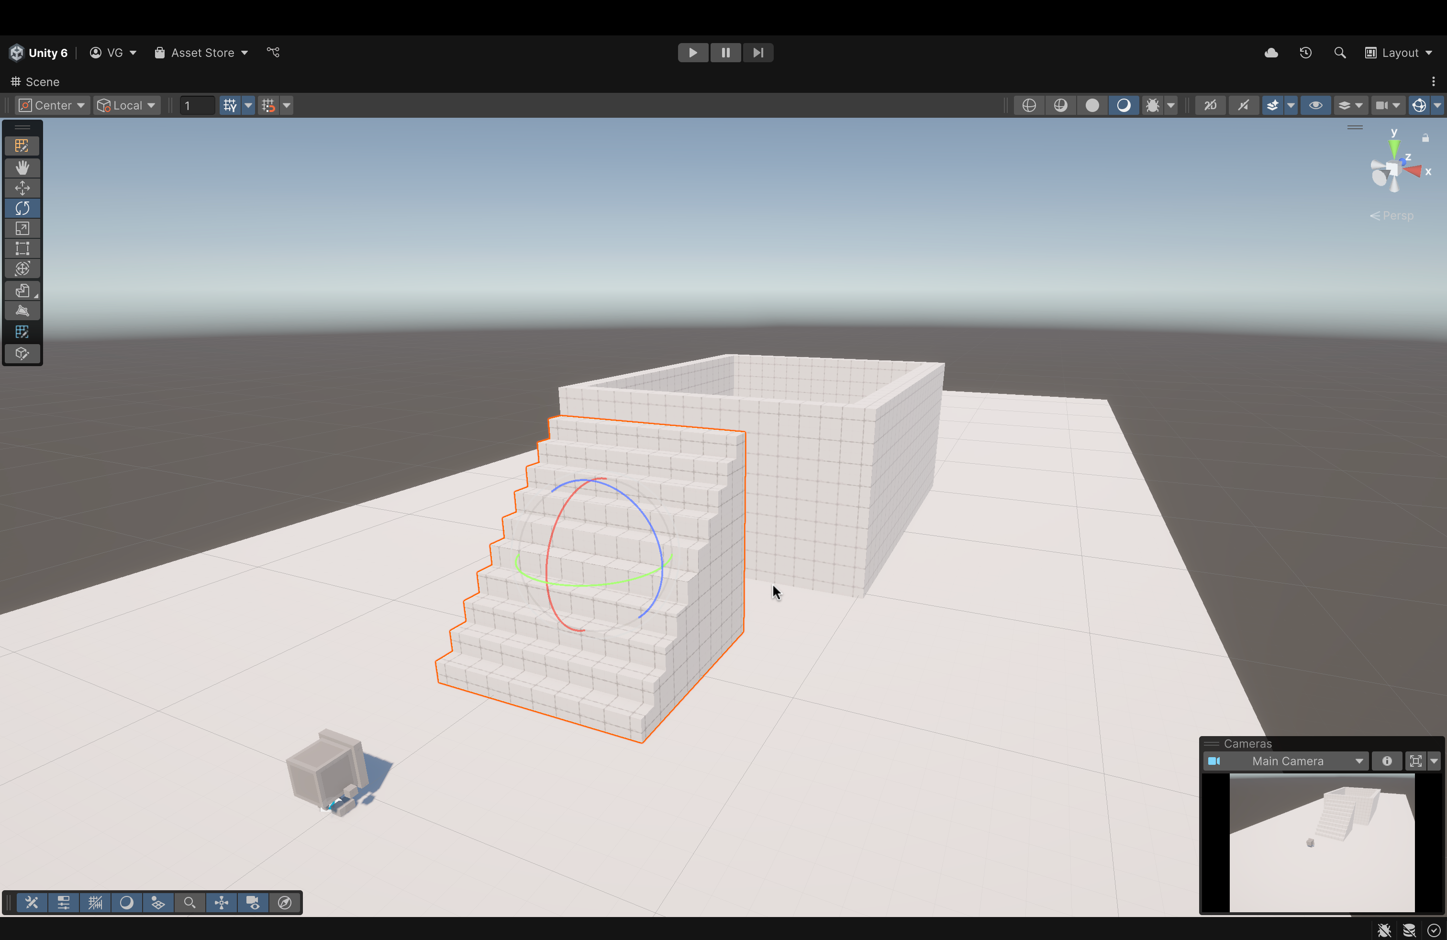The height and width of the screenshot is (940, 1447).
Task: Select Shaded Wireframe draw mode
Action: pos(1060,105)
